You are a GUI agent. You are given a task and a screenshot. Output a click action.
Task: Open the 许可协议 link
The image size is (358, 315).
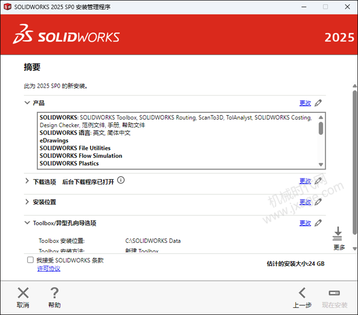pos(49,268)
